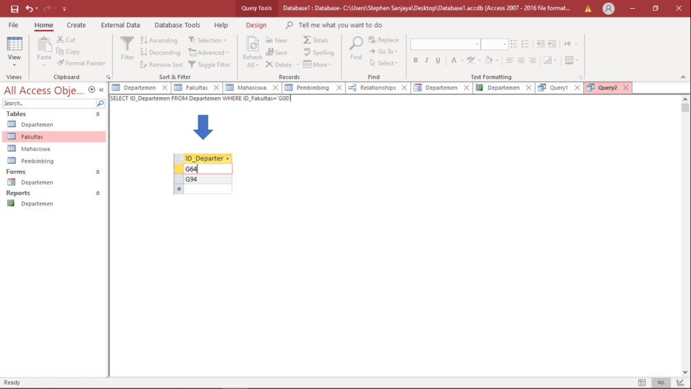Screen dimensions: 691x389
Task: Click the Refresh All icon
Action: tap(252, 45)
